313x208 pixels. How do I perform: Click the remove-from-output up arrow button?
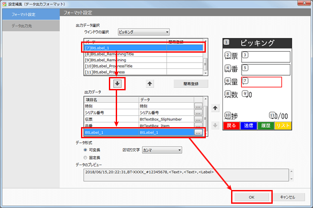[149, 84]
